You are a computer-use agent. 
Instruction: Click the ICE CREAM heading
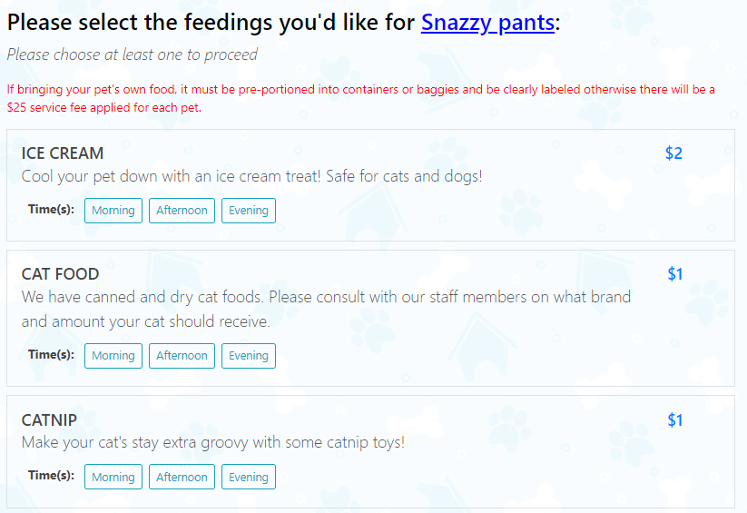pyautogui.click(x=63, y=153)
